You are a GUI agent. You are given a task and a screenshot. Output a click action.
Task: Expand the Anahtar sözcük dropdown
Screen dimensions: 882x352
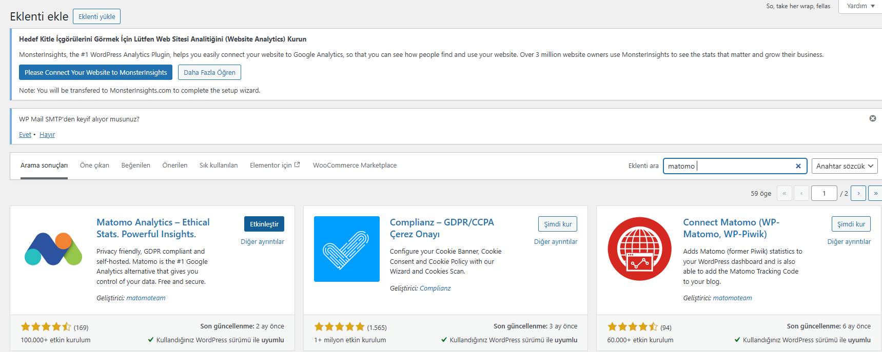click(x=844, y=166)
